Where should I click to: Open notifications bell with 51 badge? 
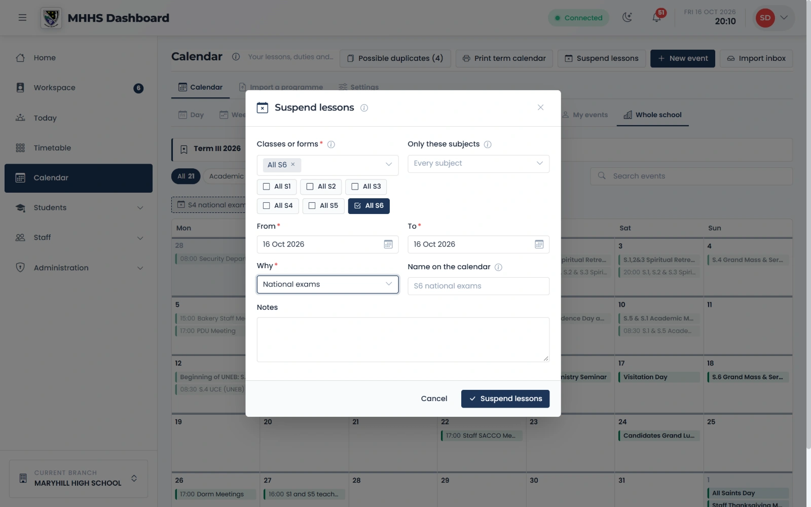[x=656, y=18]
